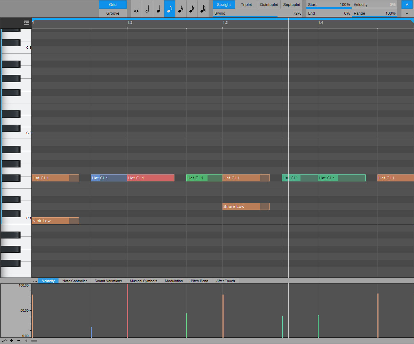414x344 pixels.
Task: Switch to Groove quantize mode
Action: click(x=113, y=13)
